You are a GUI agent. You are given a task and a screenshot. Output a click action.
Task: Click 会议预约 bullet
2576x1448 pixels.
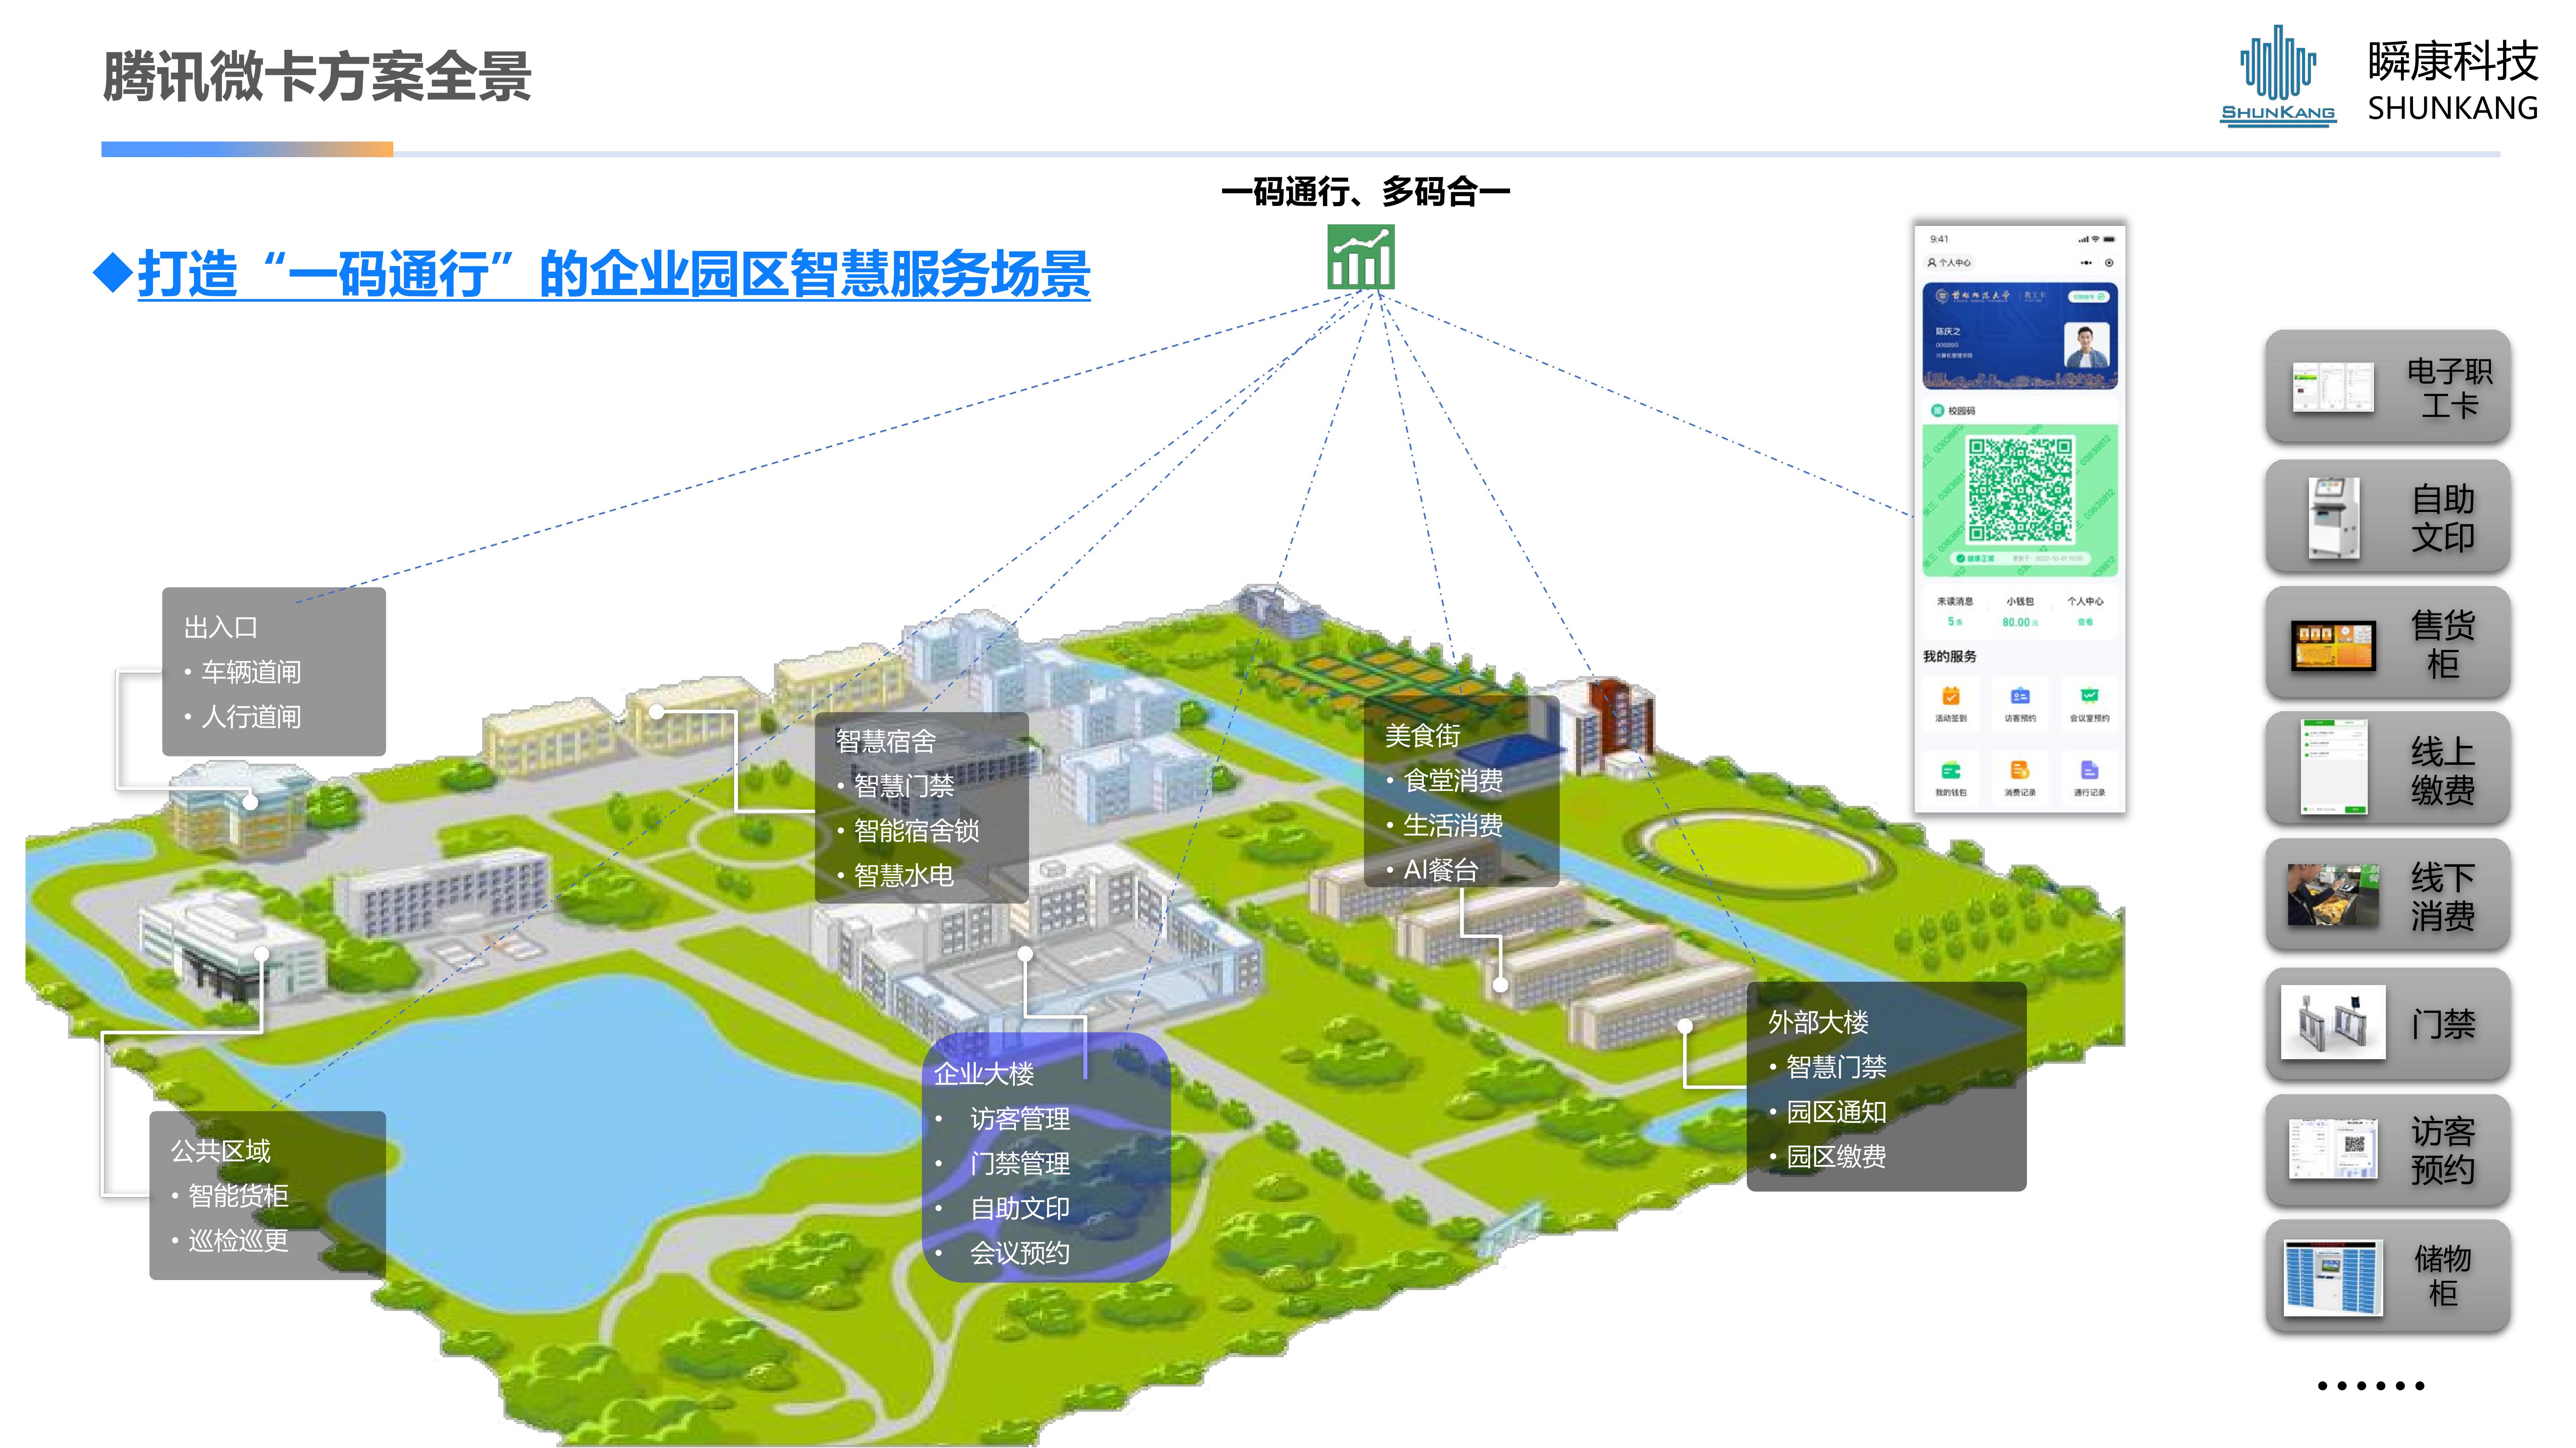point(1020,1252)
